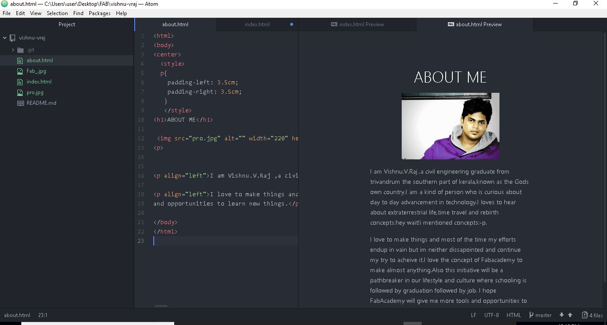607x325 pixels.
Task: Click the Atom app icon in title bar
Action: (4, 4)
